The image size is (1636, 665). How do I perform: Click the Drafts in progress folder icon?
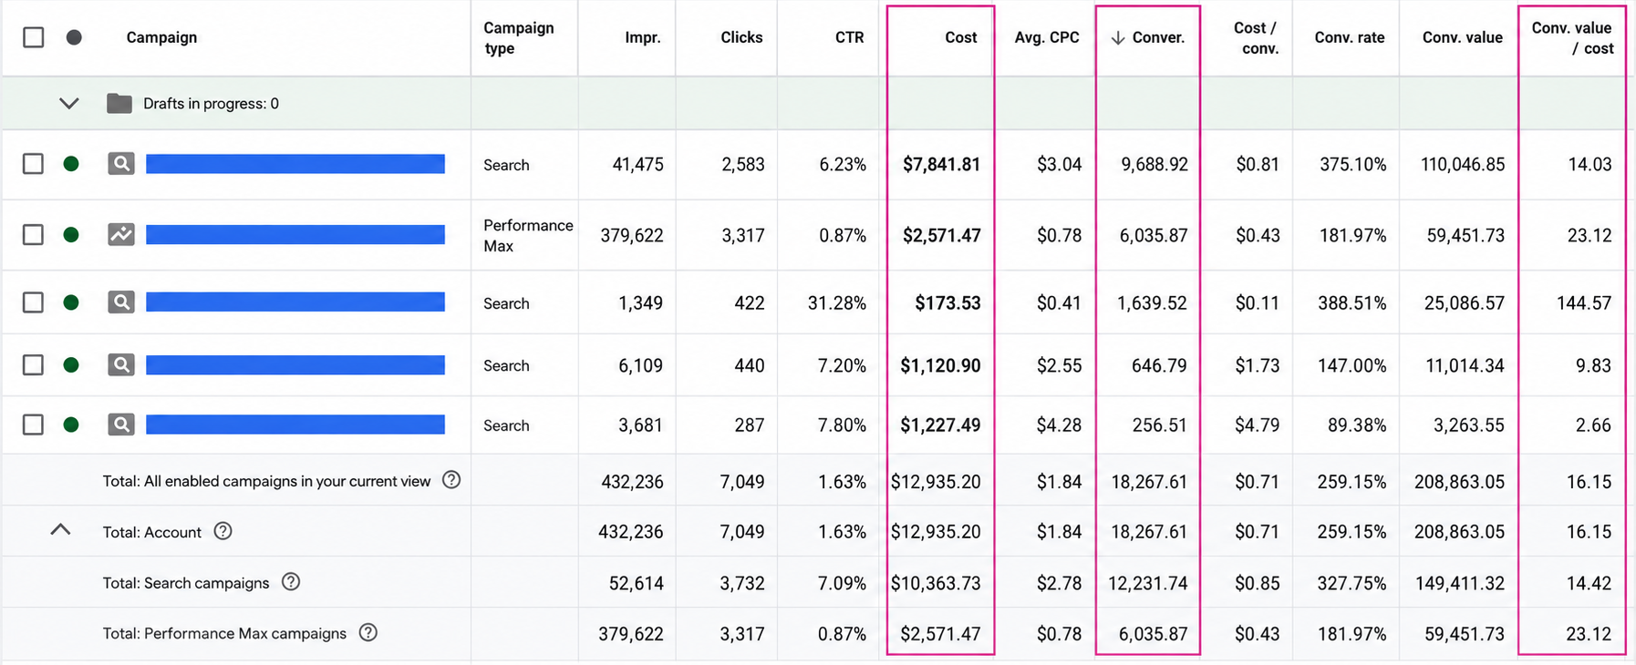(x=119, y=103)
